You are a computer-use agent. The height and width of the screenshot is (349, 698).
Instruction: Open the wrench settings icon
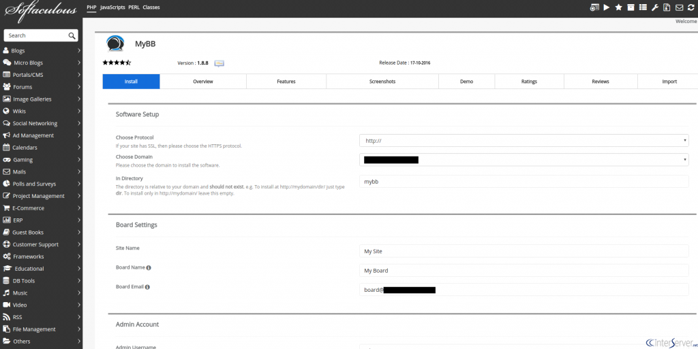click(654, 7)
